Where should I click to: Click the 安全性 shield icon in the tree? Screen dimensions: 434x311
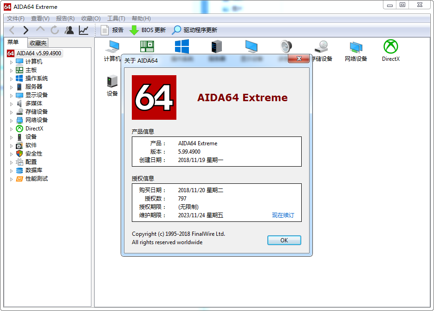(x=19, y=154)
